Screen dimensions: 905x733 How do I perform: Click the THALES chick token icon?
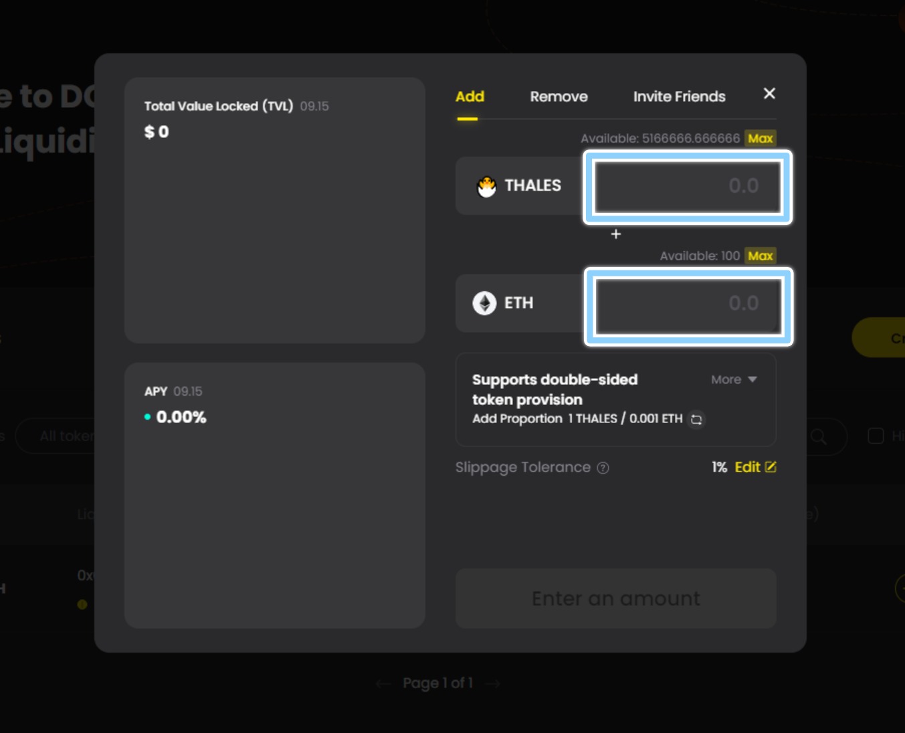click(x=486, y=186)
